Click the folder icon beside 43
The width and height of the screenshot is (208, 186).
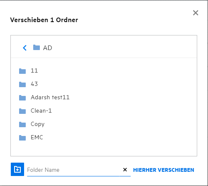pyautogui.click(x=22, y=84)
